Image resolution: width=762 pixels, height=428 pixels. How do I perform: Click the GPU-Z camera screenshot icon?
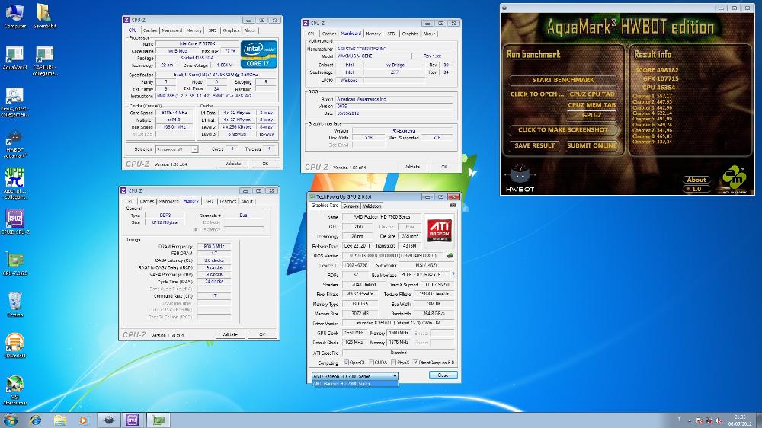[453, 206]
